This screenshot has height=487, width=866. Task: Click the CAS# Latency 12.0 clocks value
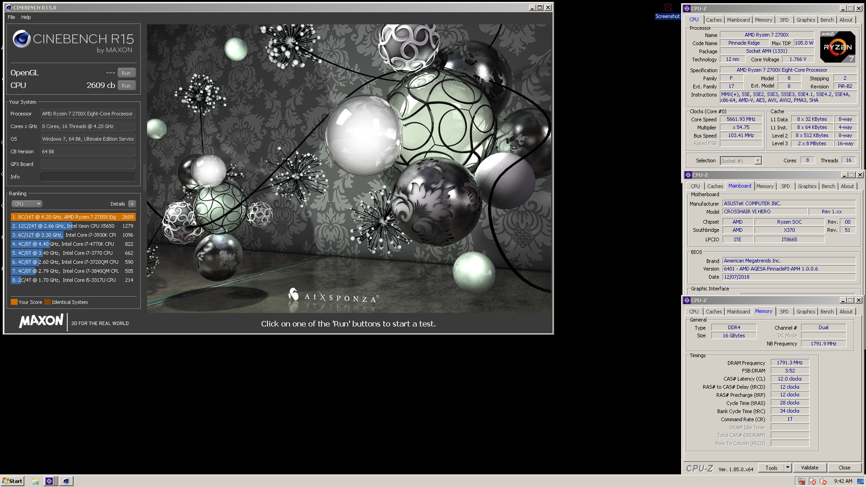[790, 379]
